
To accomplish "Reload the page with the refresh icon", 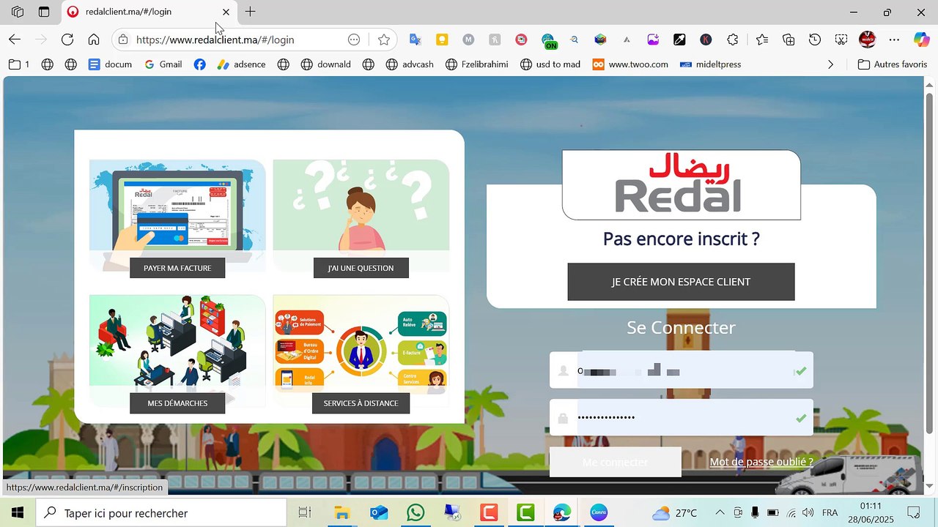I will [67, 40].
